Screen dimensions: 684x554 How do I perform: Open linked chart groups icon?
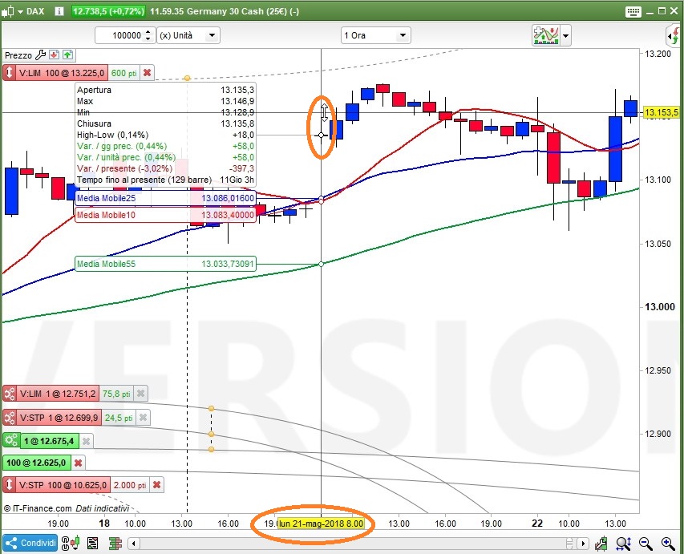click(x=71, y=543)
